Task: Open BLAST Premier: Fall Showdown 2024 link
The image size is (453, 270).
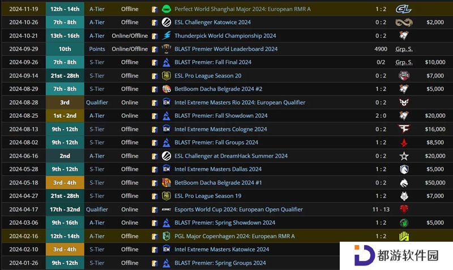Action: [x=221, y=115]
